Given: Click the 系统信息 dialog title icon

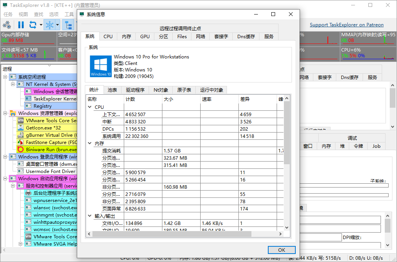Looking at the screenshot, I should pyautogui.click(x=82, y=15).
